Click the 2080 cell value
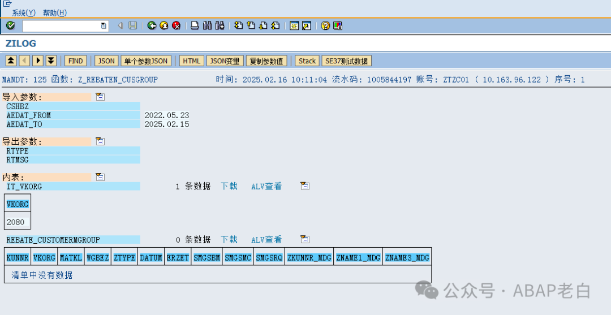The image size is (611, 315). (x=16, y=222)
